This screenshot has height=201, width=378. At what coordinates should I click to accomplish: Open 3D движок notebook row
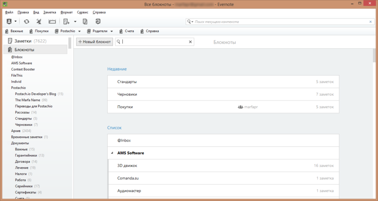(223, 166)
